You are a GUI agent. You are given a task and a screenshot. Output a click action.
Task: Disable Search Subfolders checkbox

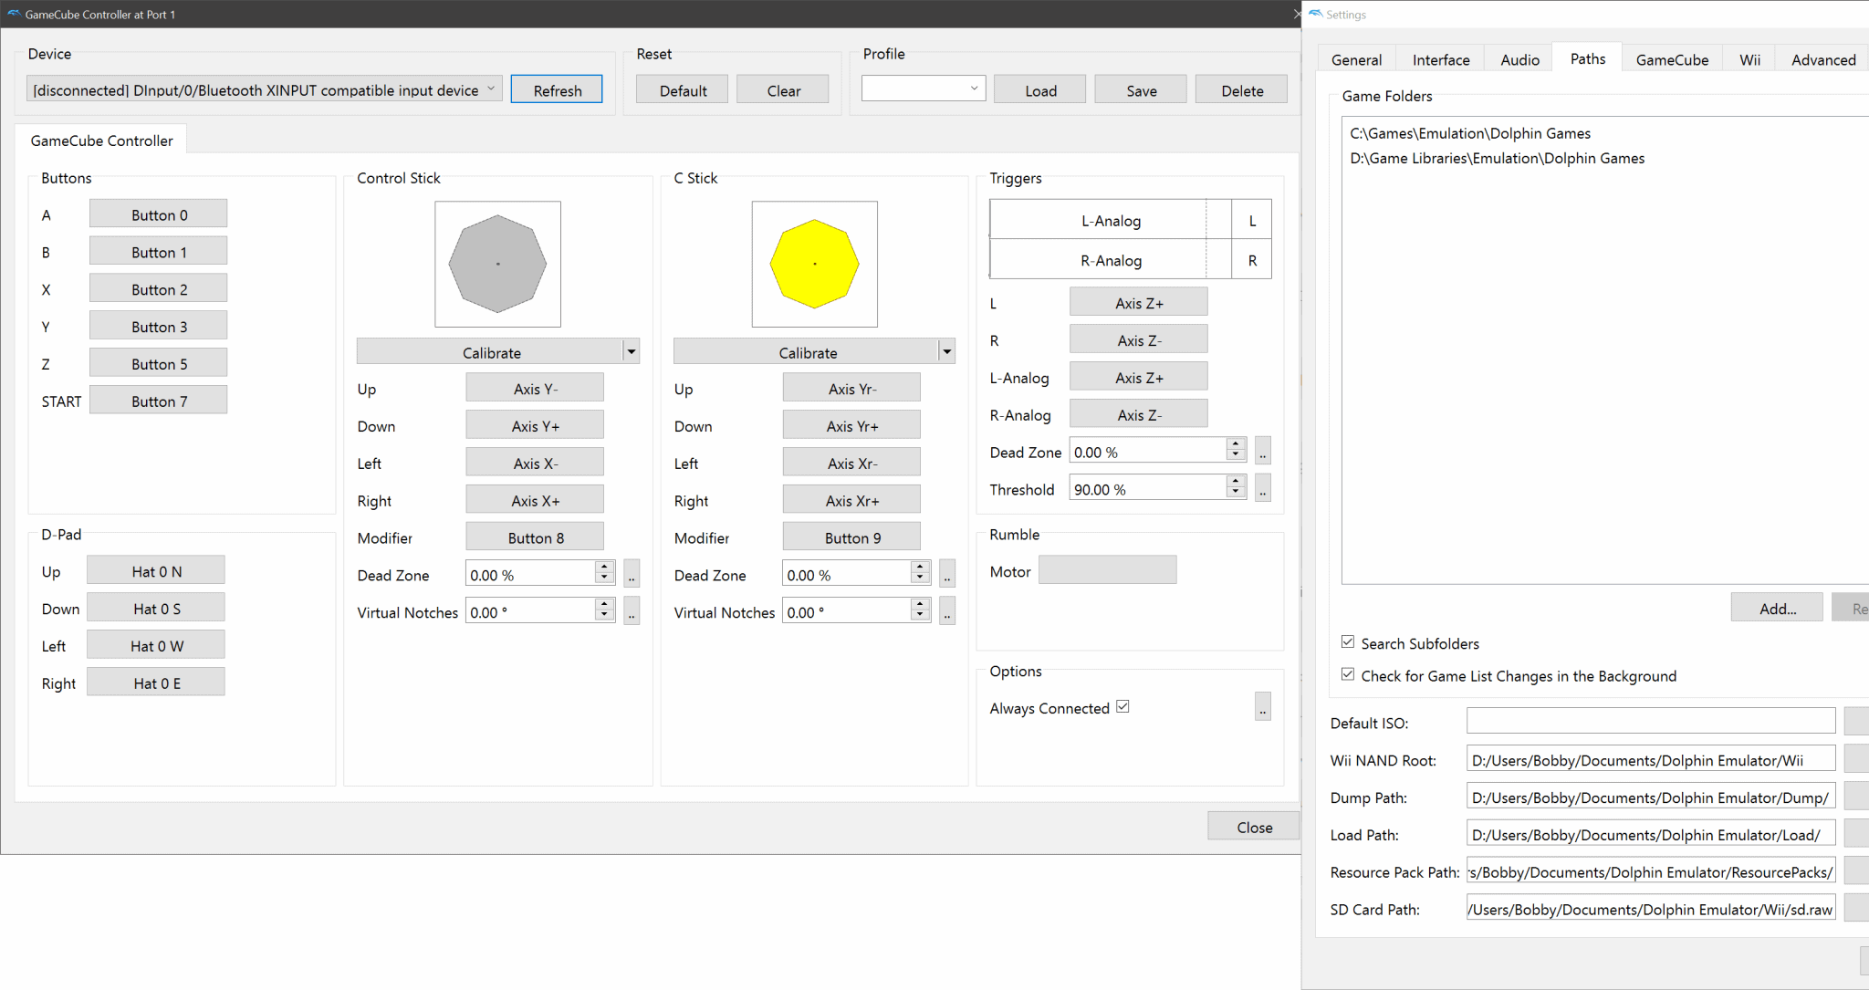pyautogui.click(x=1348, y=642)
